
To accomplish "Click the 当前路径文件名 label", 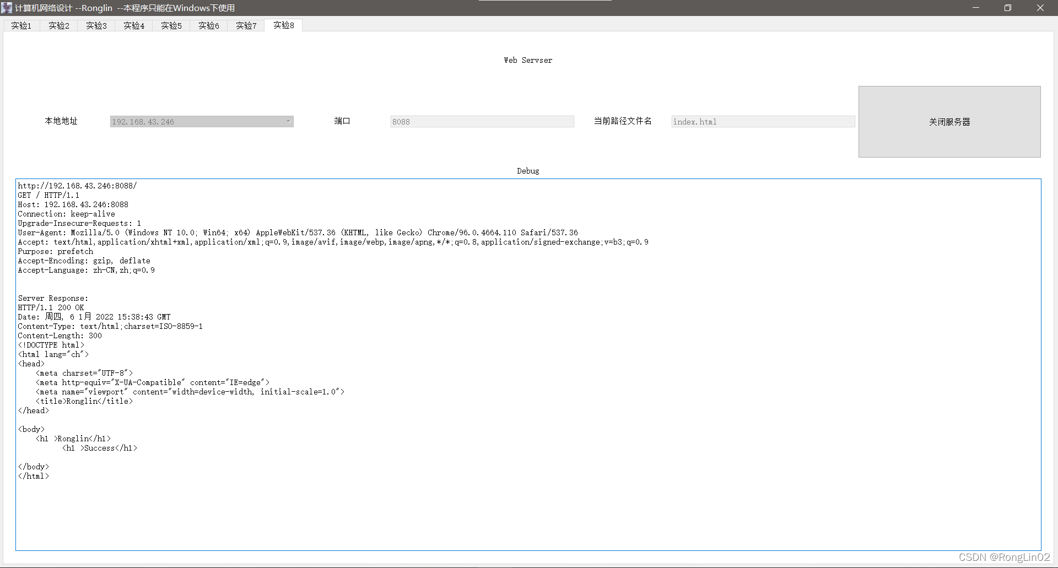I will 623,121.
